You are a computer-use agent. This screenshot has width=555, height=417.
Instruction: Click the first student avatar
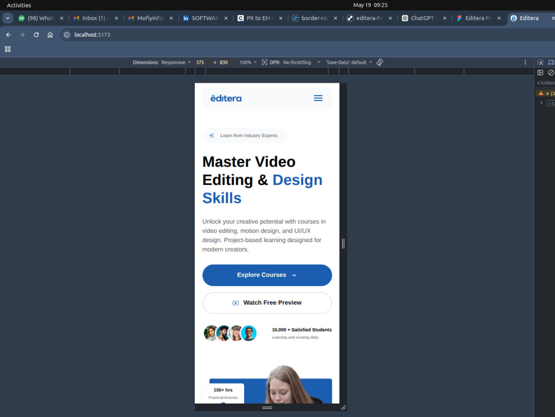click(210, 333)
